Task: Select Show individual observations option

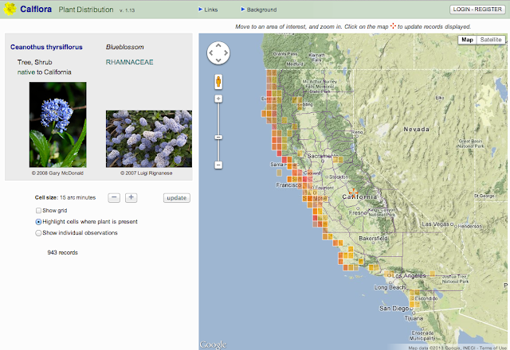Action: click(x=38, y=233)
